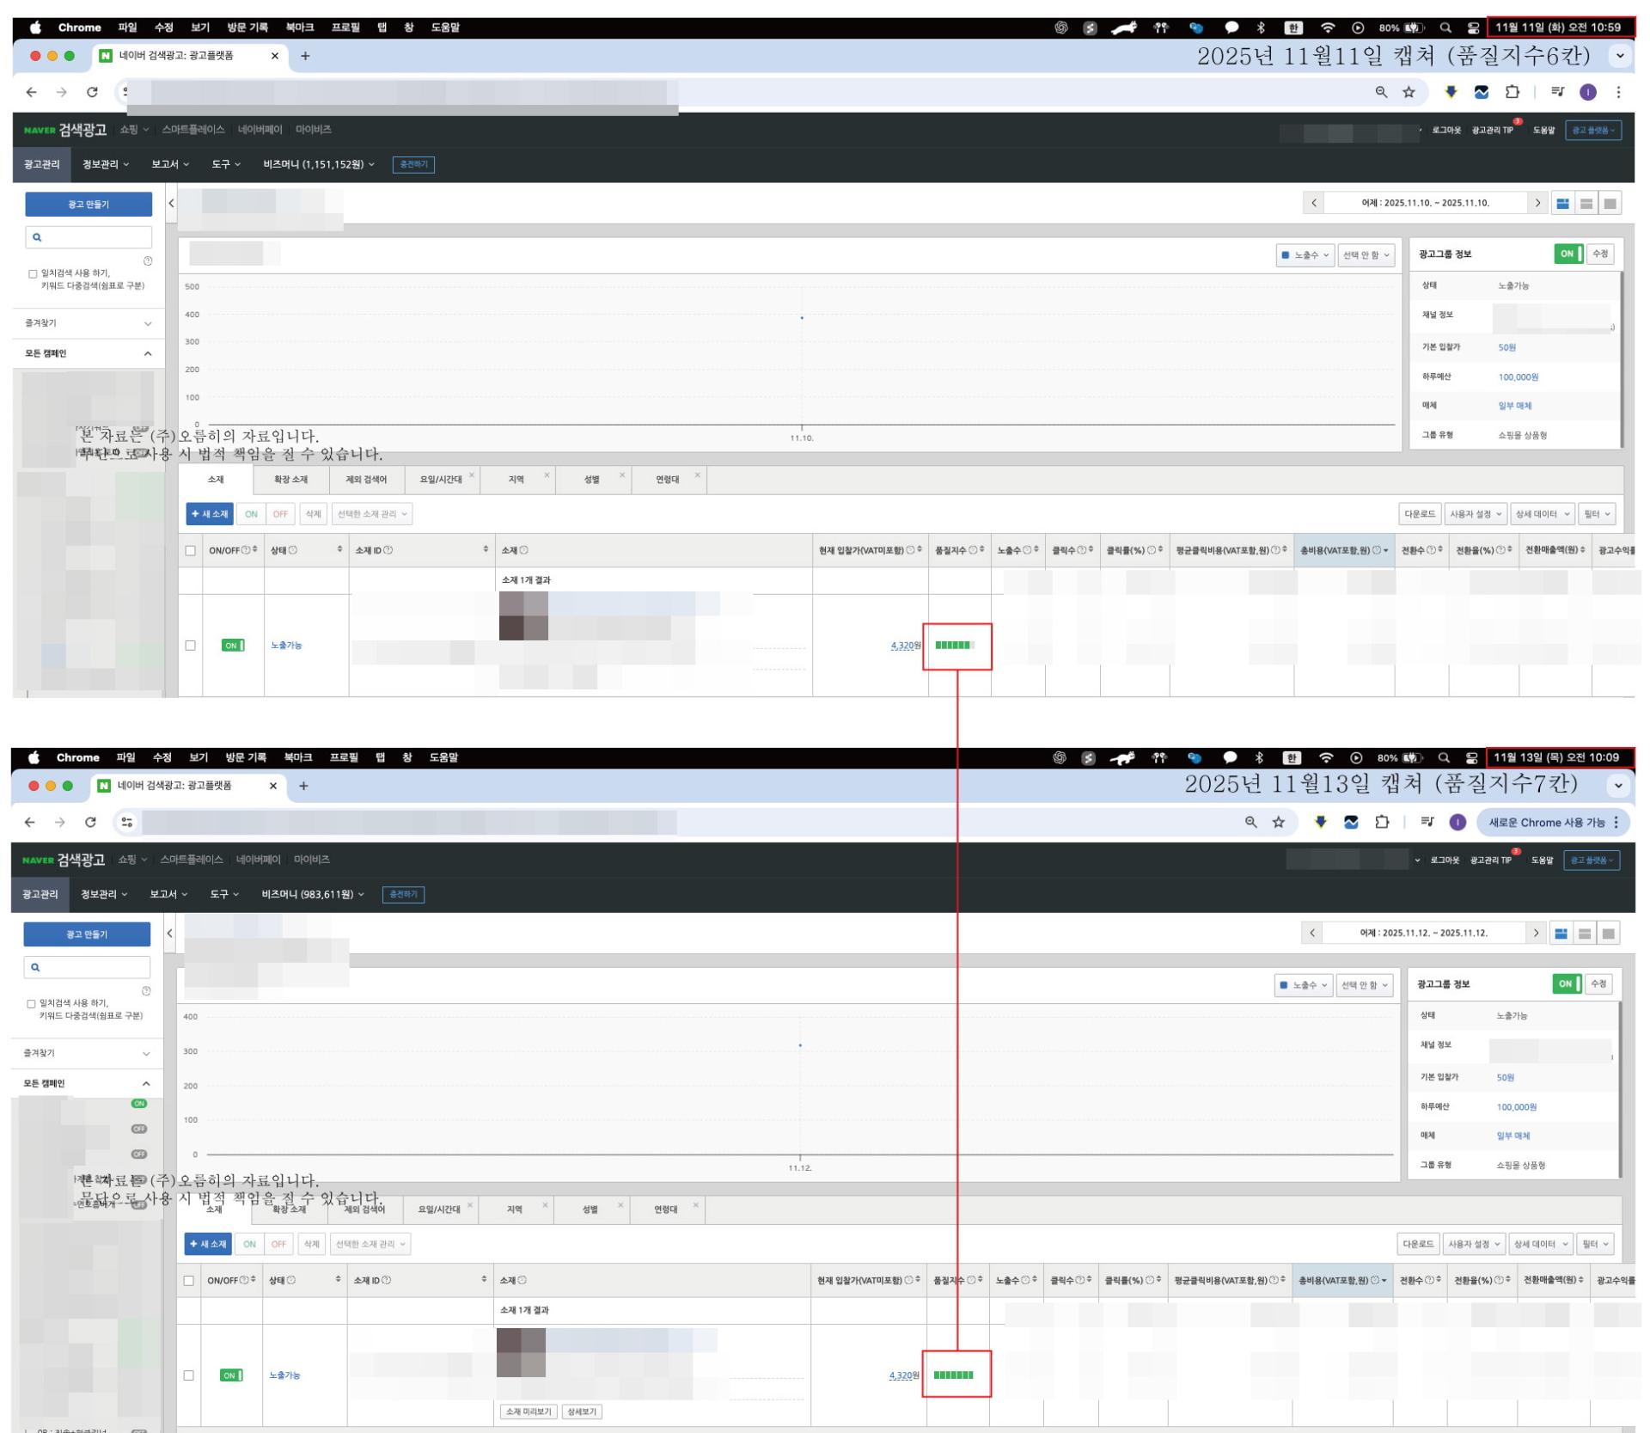This screenshot has width=1650, height=1433.
Task: Click the 소재 미리보기 button
Action: coord(528,1412)
